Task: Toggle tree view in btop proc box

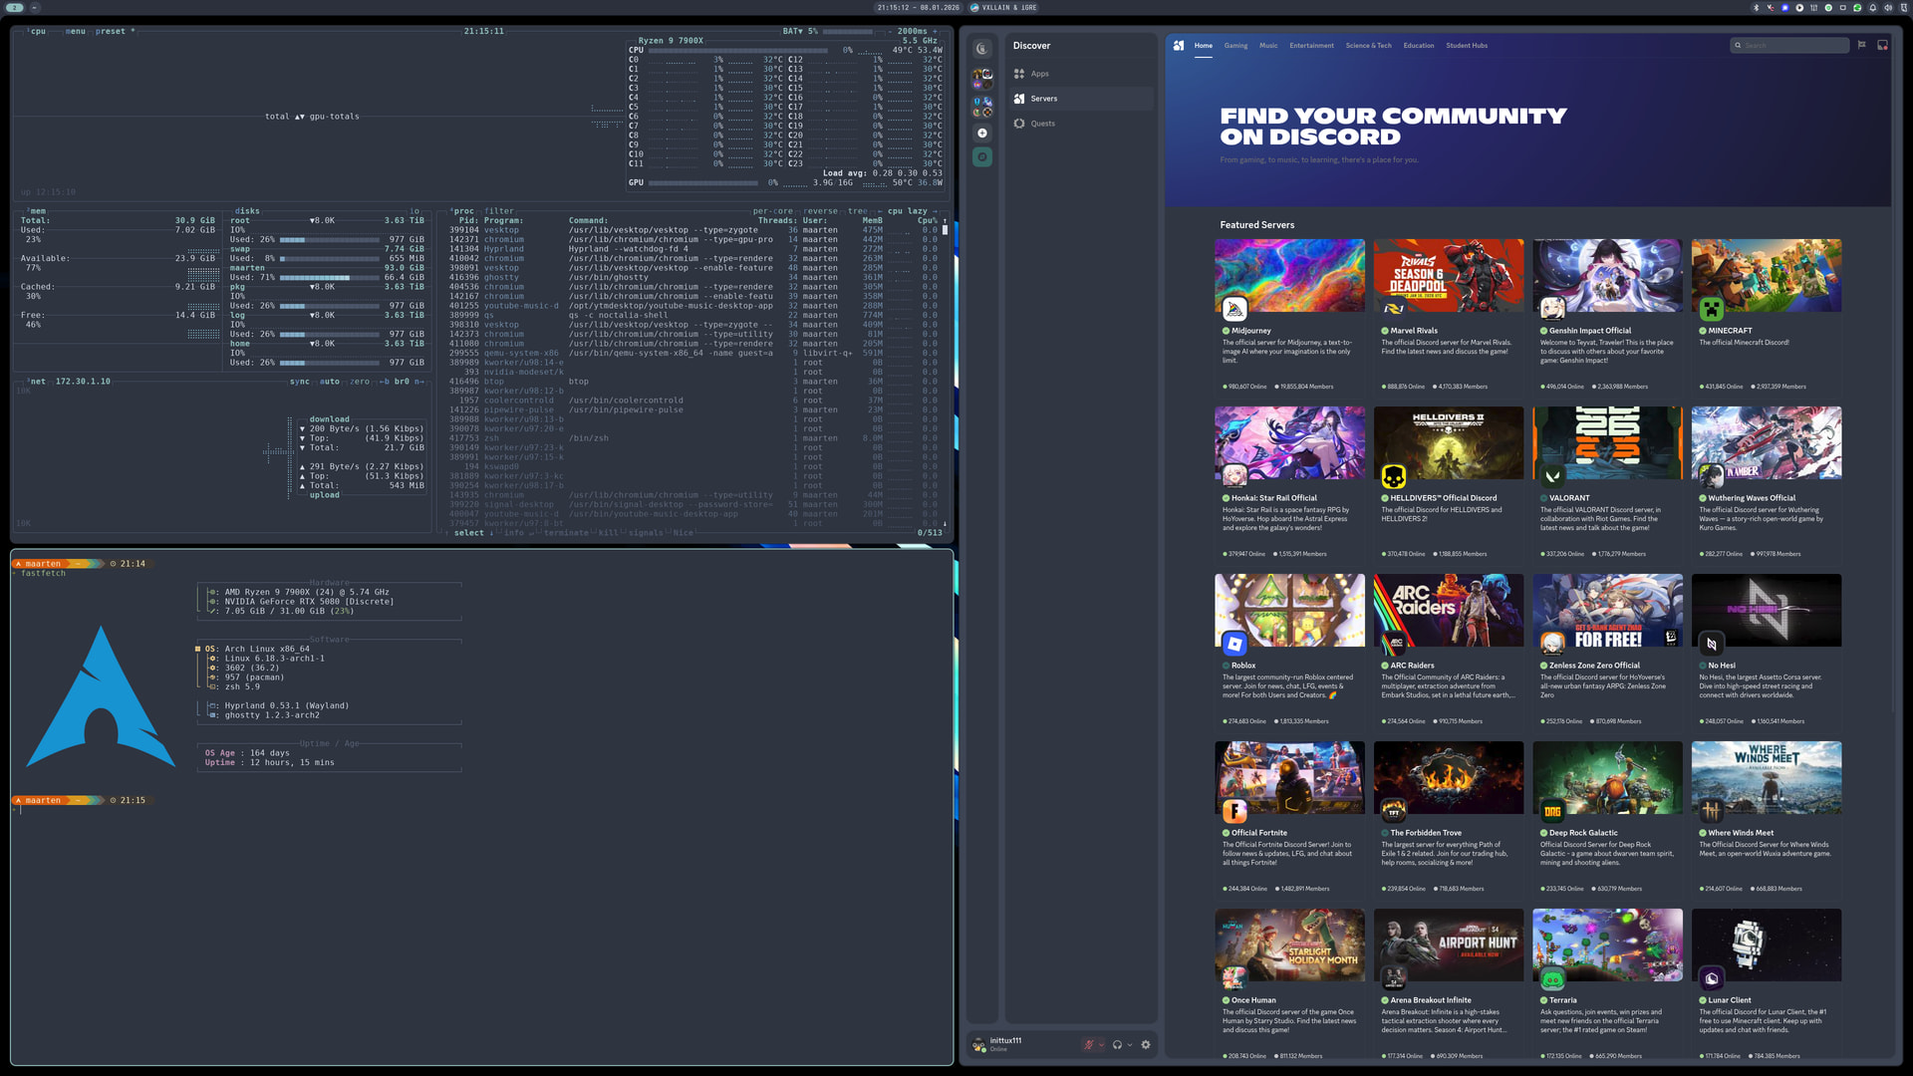Action: coord(858,211)
